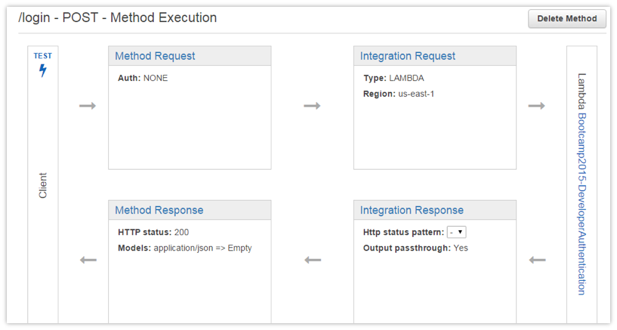Click the TEST lightning bolt icon
The image size is (617, 330).
(43, 70)
